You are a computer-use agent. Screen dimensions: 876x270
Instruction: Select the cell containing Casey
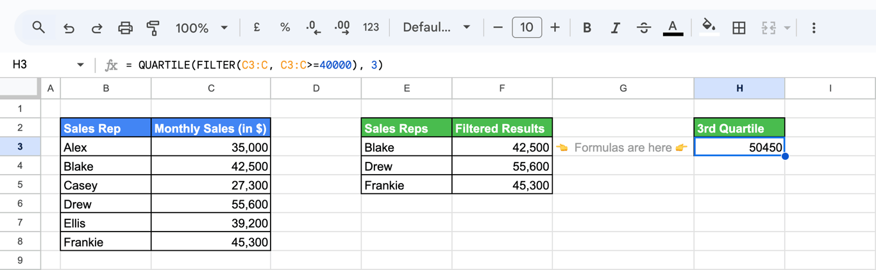point(106,185)
